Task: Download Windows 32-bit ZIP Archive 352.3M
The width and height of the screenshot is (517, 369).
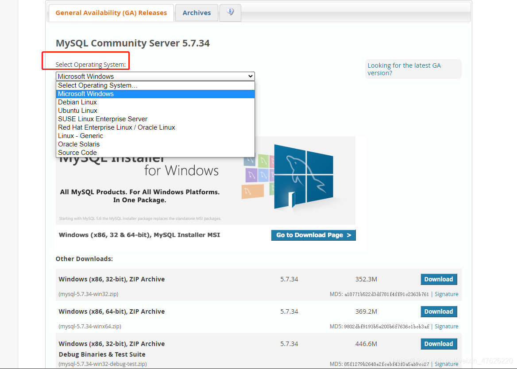Action: pyautogui.click(x=439, y=279)
